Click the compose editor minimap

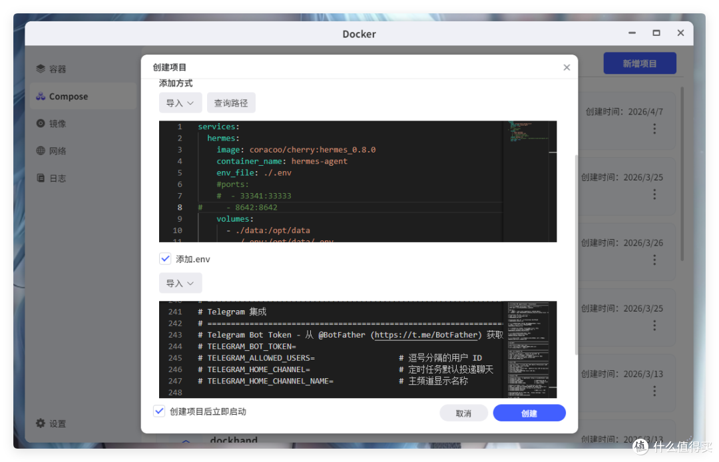point(528,181)
